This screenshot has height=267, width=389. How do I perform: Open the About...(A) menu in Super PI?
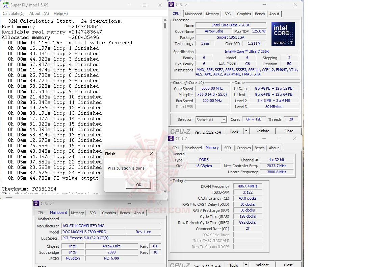point(39,14)
